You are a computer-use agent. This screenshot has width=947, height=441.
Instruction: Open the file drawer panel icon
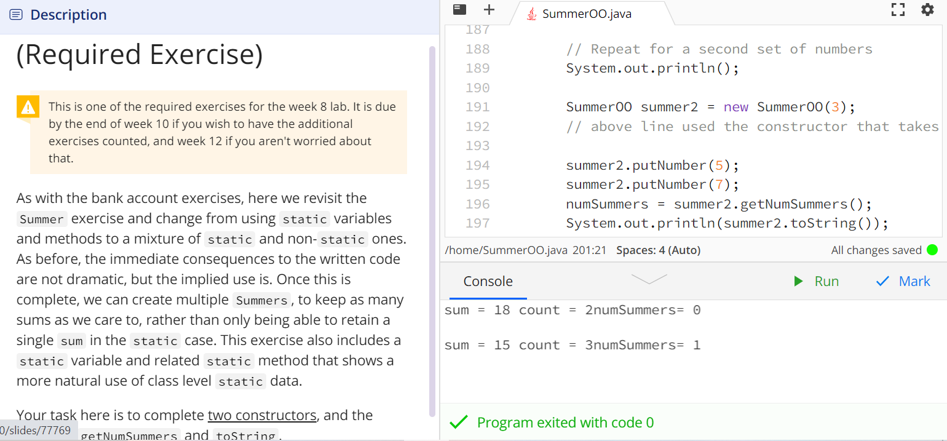tap(459, 9)
